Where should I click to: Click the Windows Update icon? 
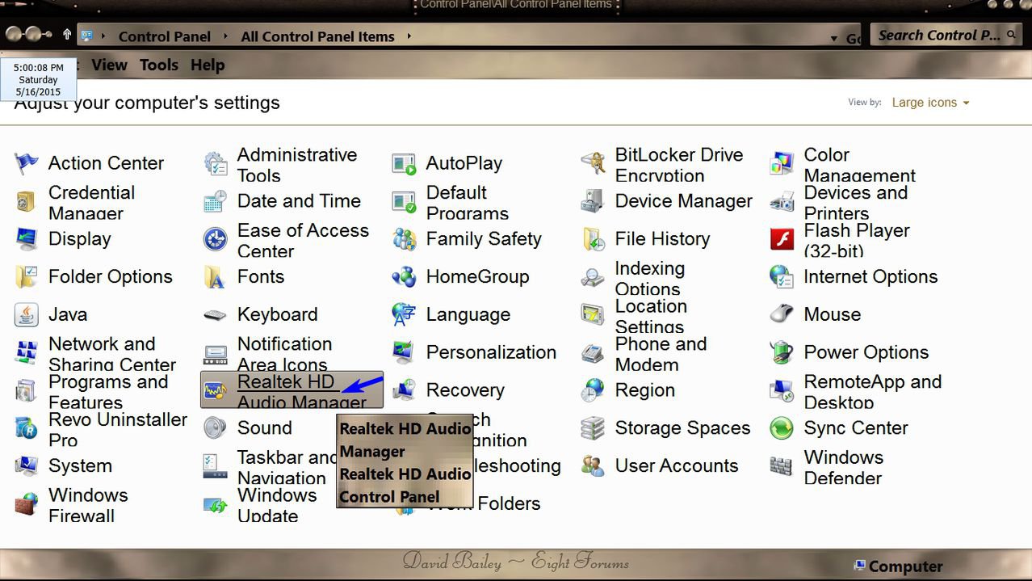[x=216, y=505]
